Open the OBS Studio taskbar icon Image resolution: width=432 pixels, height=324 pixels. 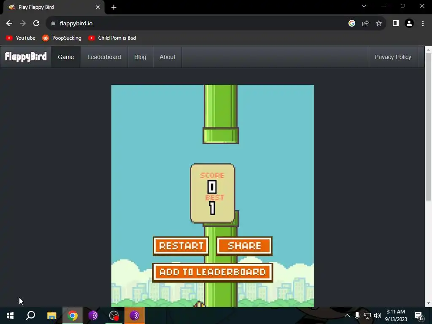(114, 316)
